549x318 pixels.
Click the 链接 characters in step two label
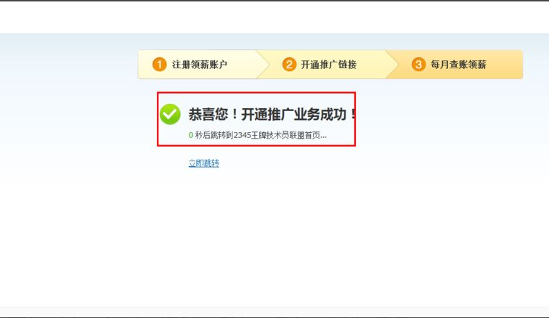click(x=347, y=65)
